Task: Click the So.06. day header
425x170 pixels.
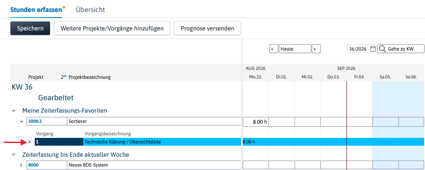Action: pos(411,77)
